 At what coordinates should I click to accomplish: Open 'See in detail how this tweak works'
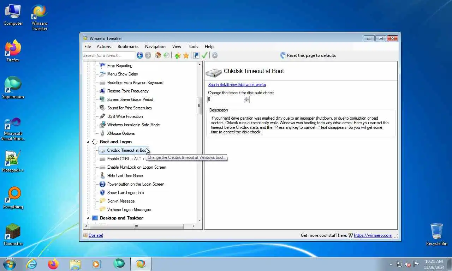tap(237, 85)
